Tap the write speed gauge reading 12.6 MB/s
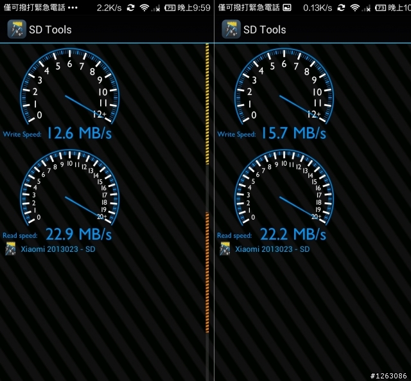 70,85
